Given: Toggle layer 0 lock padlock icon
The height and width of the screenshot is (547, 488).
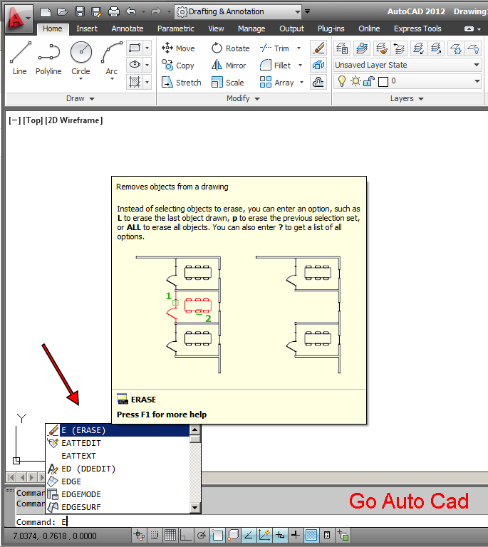Looking at the screenshot, I should pos(369,81).
